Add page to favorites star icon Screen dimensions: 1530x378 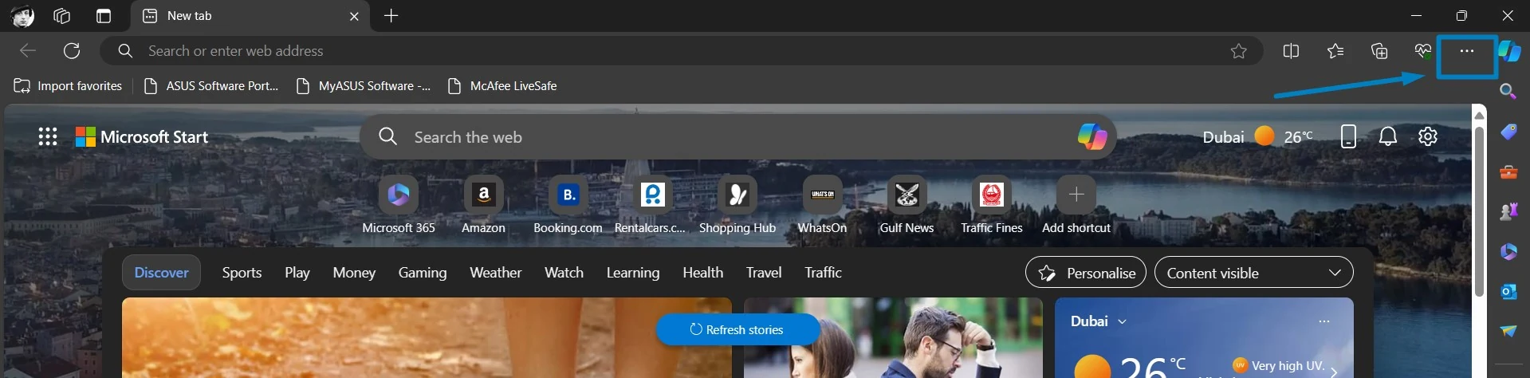point(1238,51)
